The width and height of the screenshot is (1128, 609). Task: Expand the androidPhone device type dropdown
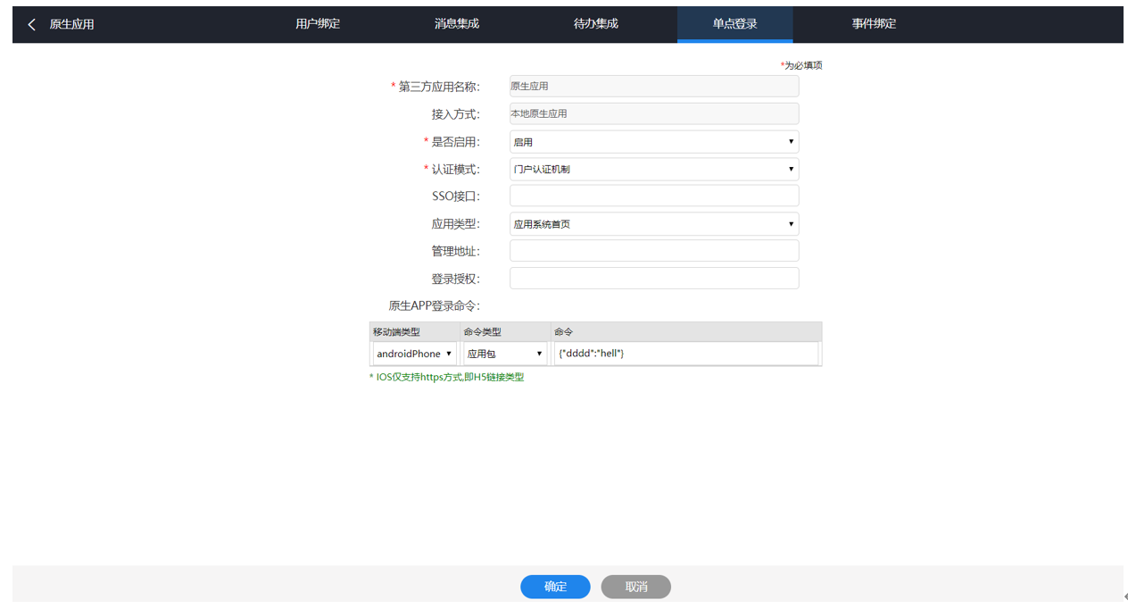tap(414, 354)
